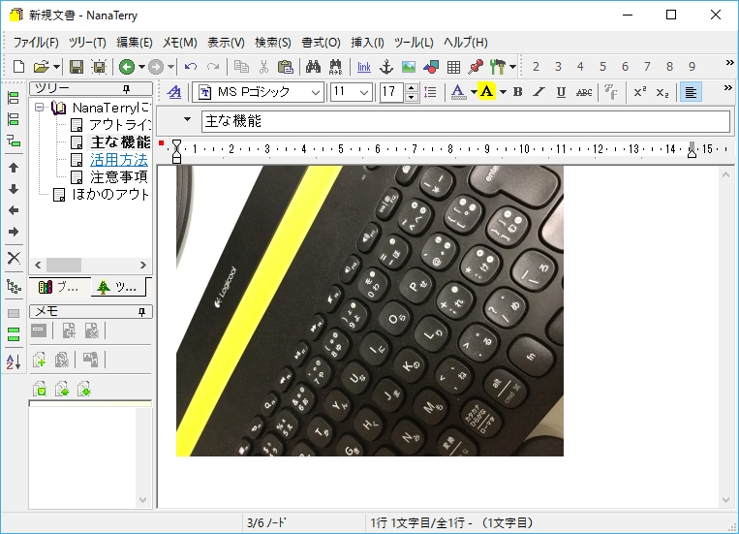The height and width of the screenshot is (534, 739).
Task: Click the Anchor icon
Action: pos(386,67)
